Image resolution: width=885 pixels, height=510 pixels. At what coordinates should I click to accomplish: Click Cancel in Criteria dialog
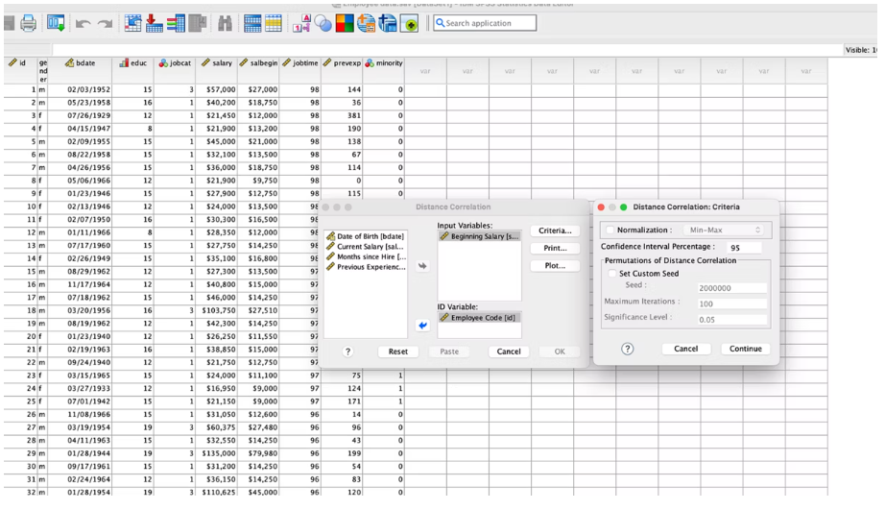[x=685, y=349]
